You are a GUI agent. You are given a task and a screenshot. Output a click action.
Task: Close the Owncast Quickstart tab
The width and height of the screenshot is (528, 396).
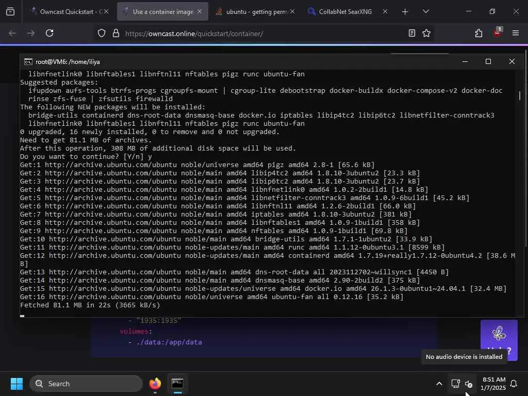click(x=106, y=11)
